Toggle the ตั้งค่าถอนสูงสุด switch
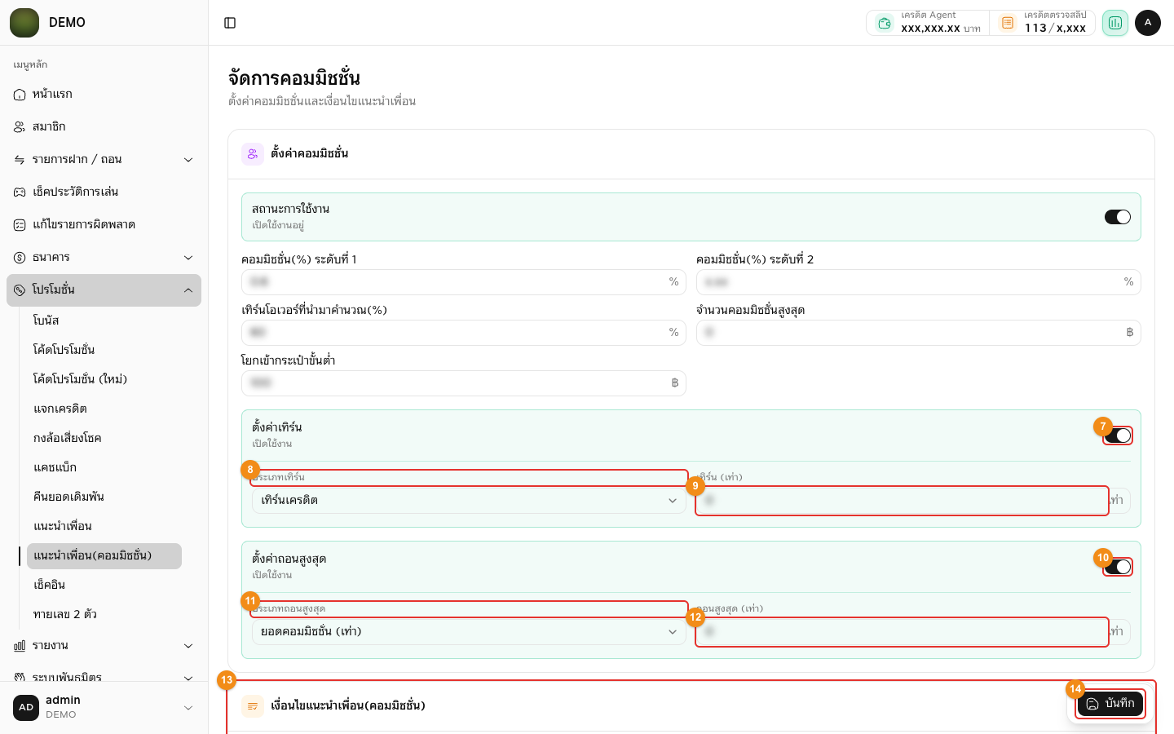 pos(1118,567)
